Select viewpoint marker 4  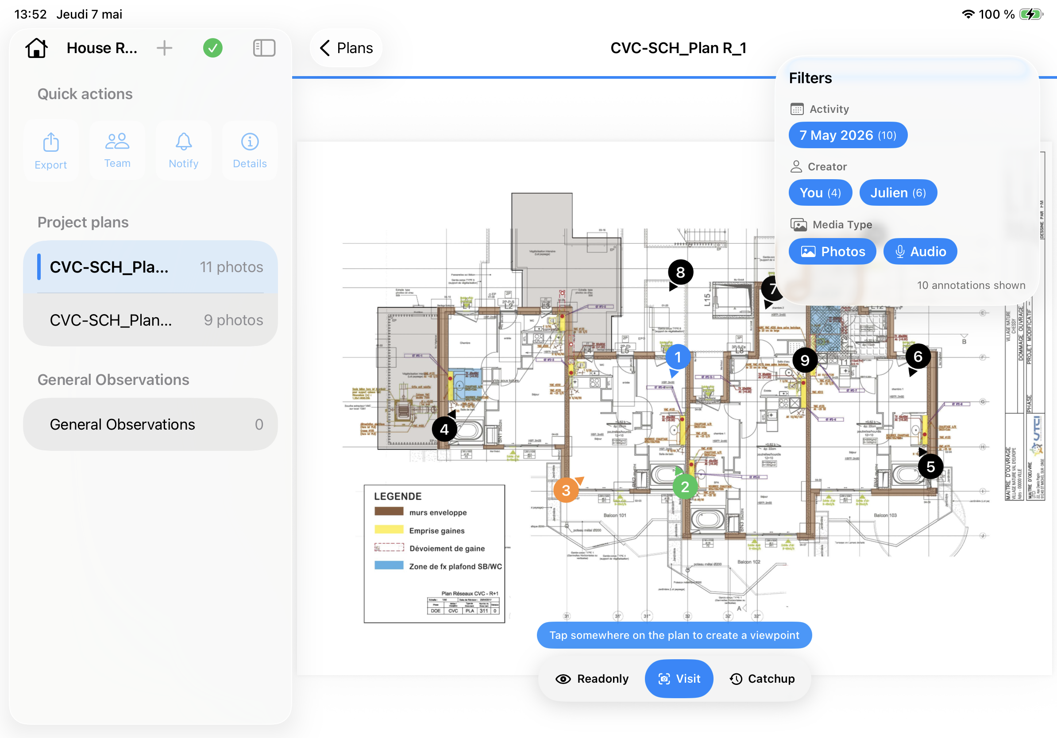pos(444,429)
